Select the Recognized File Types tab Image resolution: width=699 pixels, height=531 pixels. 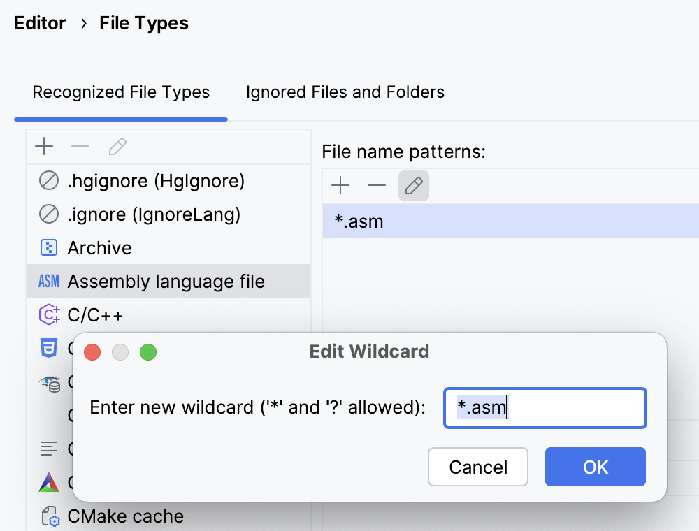(x=120, y=92)
